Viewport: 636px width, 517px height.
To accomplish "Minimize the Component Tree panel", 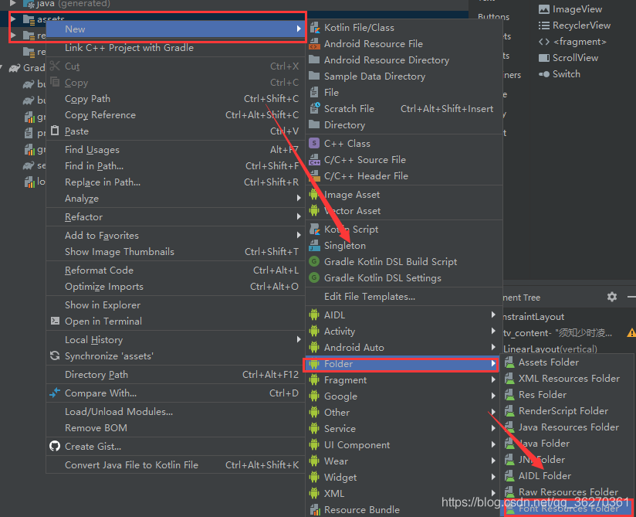I will coord(632,297).
